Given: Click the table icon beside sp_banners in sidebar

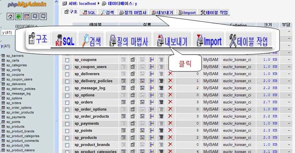Looking at the screenshot, I should 3,56.
